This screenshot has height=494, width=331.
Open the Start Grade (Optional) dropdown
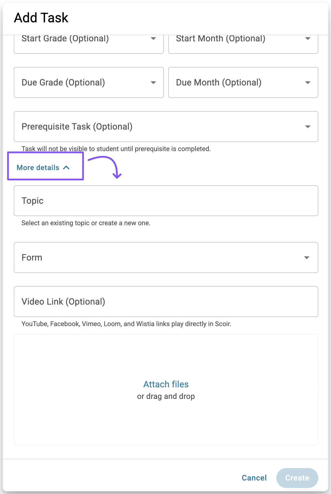tap(83, 41)
